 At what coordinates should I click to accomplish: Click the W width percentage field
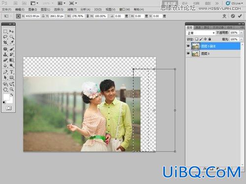[x=78, y=16]
